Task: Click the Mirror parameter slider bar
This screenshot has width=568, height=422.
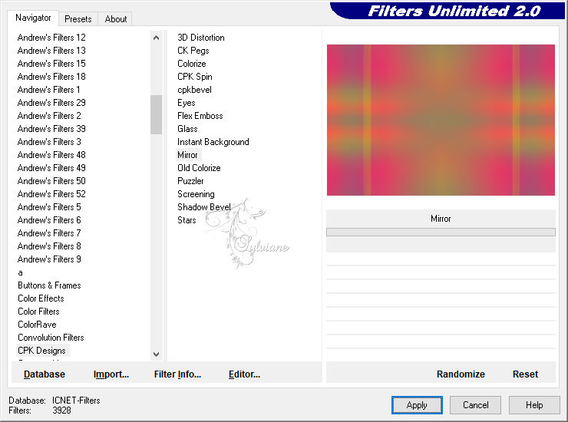Action: [441, 232]
